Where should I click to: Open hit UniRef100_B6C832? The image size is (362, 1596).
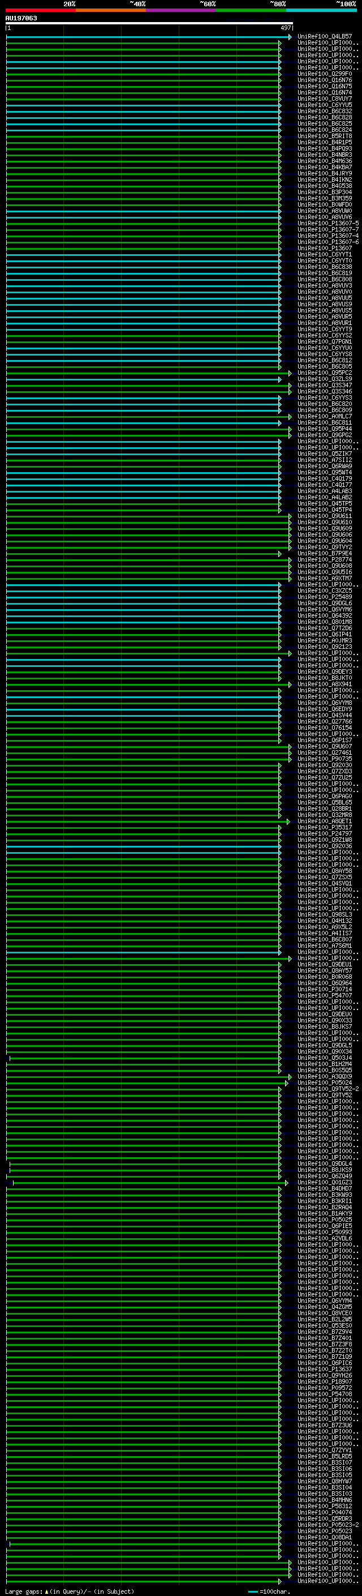[325, 112]
